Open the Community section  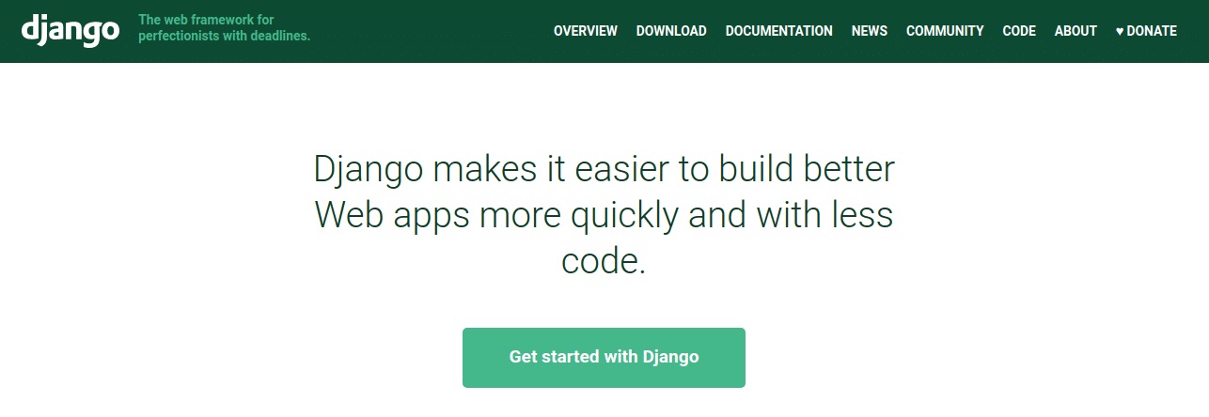[945, 31]
